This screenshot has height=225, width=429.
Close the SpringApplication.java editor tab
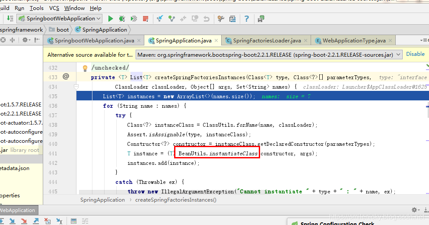pos(216,41)
